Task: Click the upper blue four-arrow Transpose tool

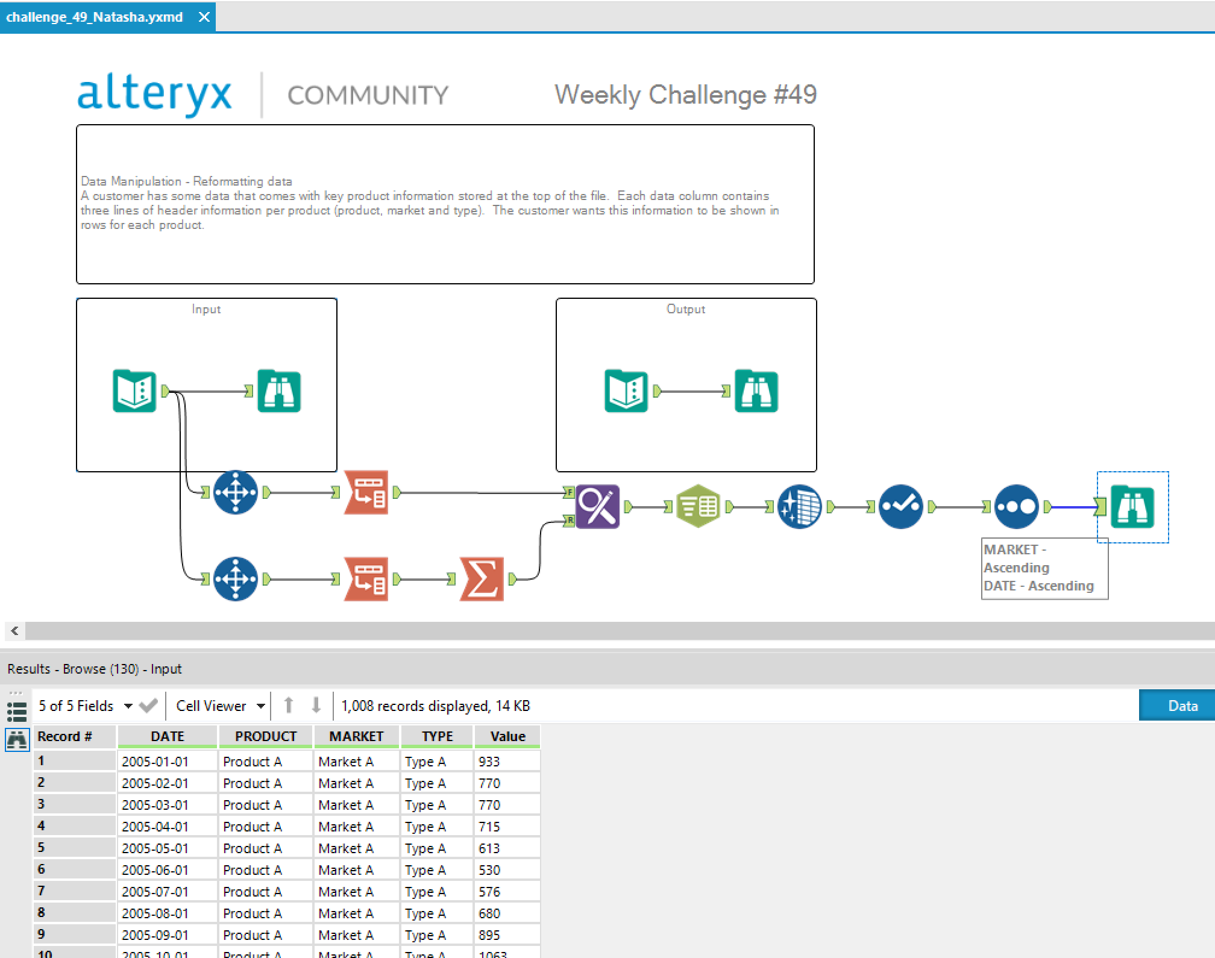Action: pos(235,492)
